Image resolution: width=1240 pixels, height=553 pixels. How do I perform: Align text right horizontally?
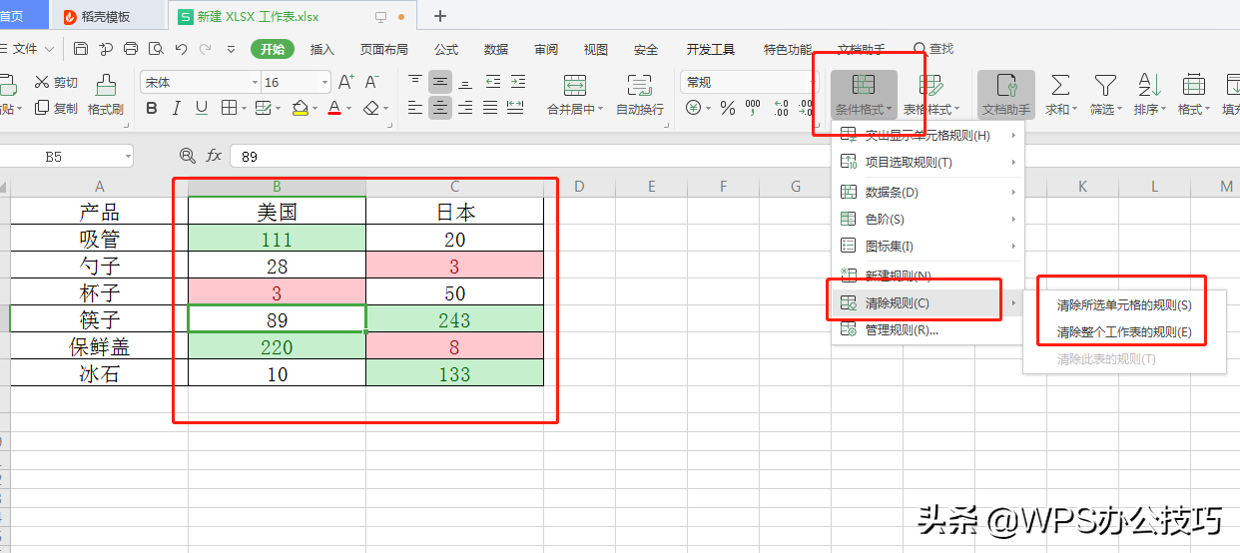pyautogui.click(x=465, y=108)
